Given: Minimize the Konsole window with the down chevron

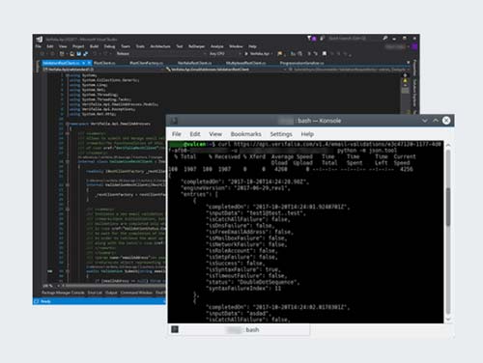Looking at the screenshot, I should pos(425,121).
